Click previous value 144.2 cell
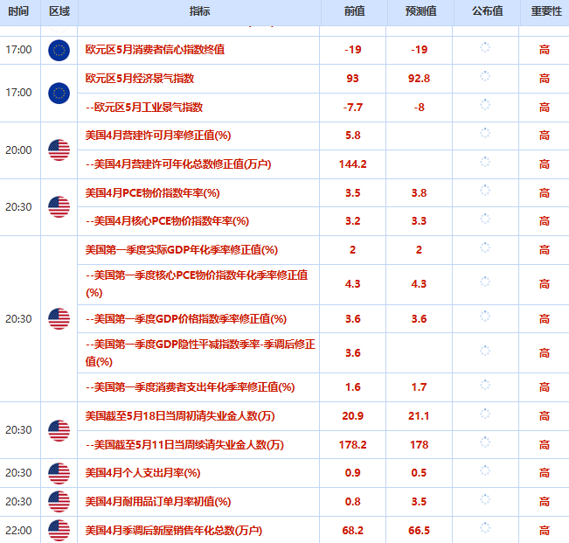Image resolution: width=569 pixels, height=543 pixels. click(x=353, y=164)
